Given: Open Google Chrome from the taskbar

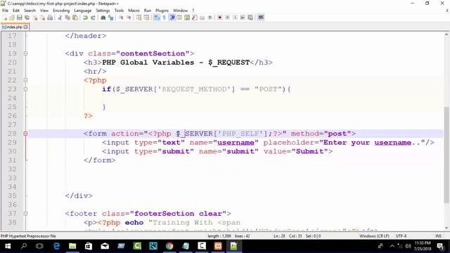Looking at the screenshot, I should pos(169,246).
